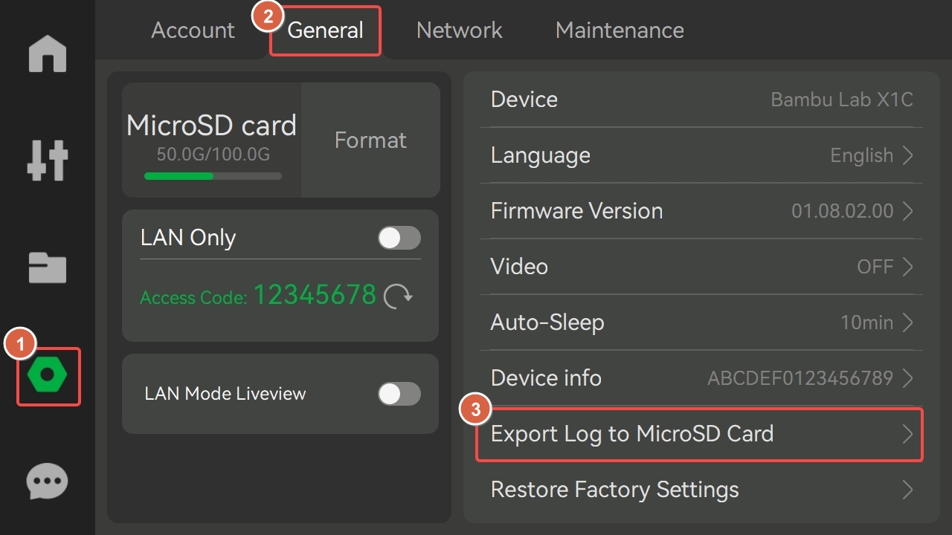This screenshot has width=952, height=535.
Task: Select the LAN Only label
Action: tap(188, 238)
